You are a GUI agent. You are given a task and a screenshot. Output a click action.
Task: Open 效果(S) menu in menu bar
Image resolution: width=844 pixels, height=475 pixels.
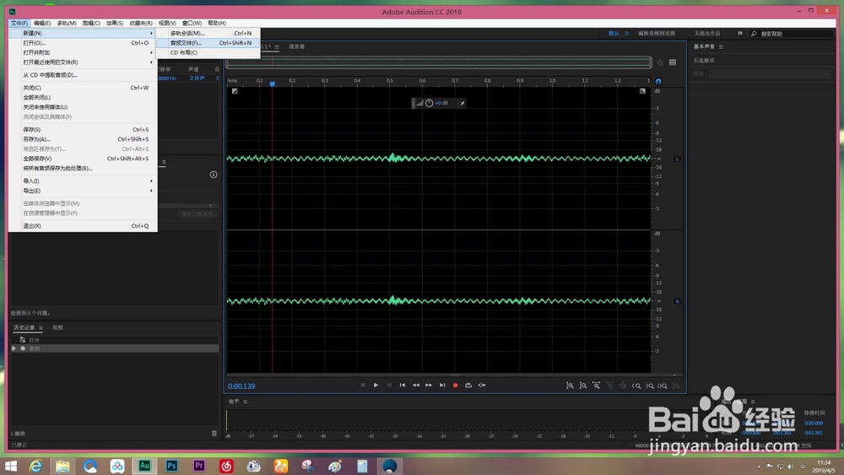click(115, 23)
